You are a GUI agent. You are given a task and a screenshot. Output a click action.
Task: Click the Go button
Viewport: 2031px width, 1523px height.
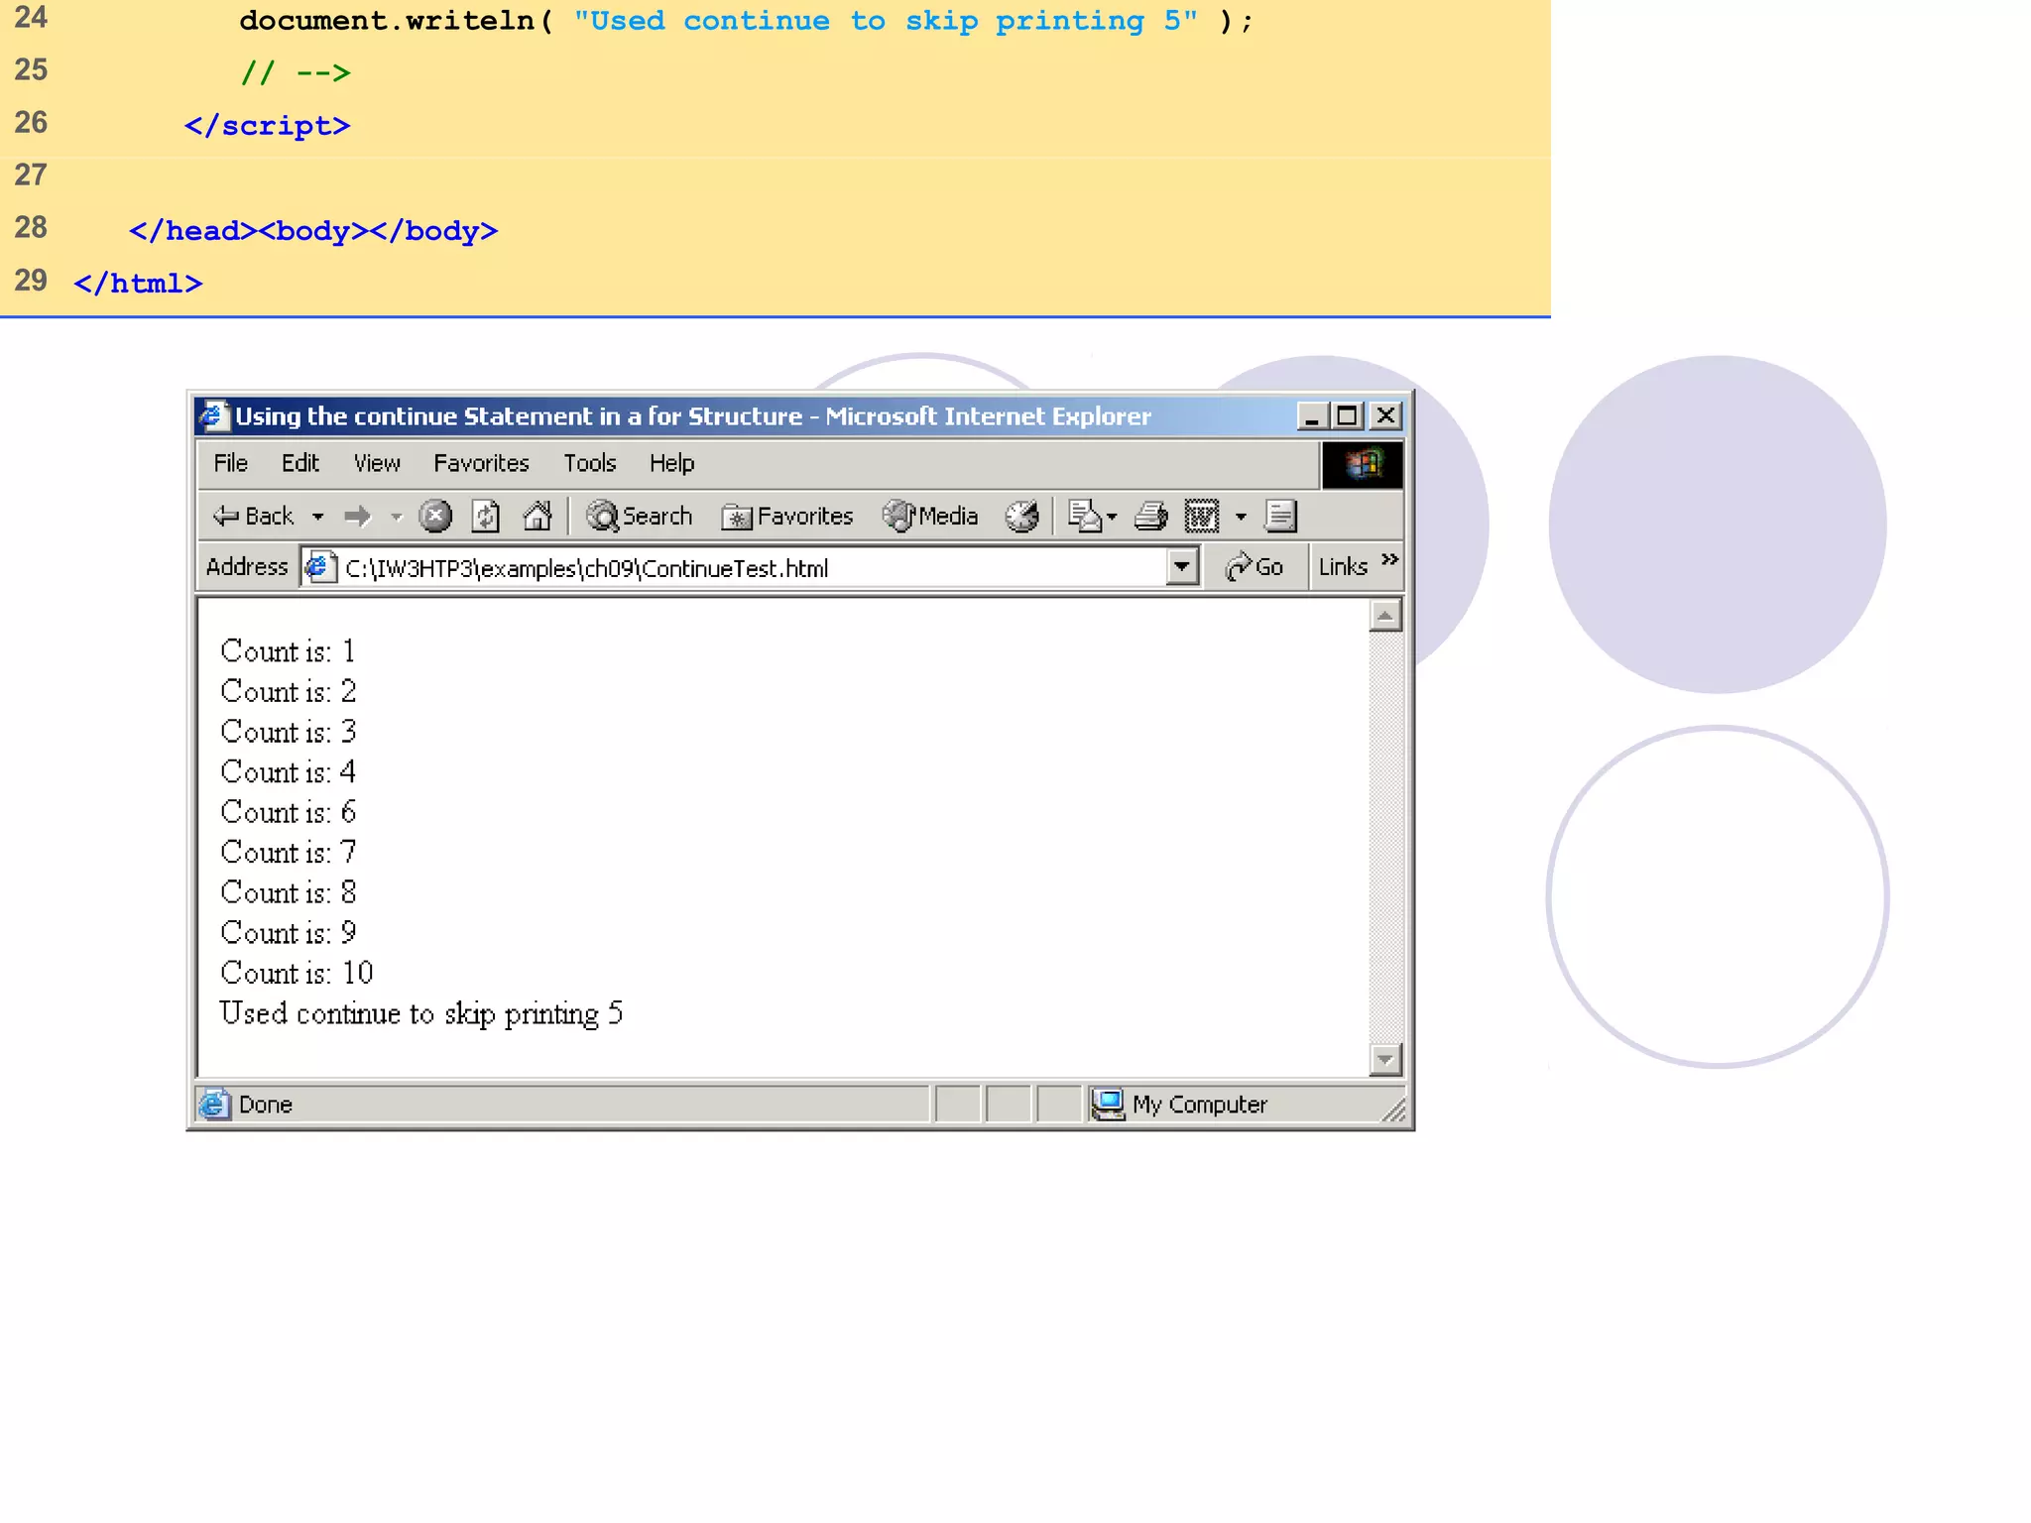[1254, 566]
